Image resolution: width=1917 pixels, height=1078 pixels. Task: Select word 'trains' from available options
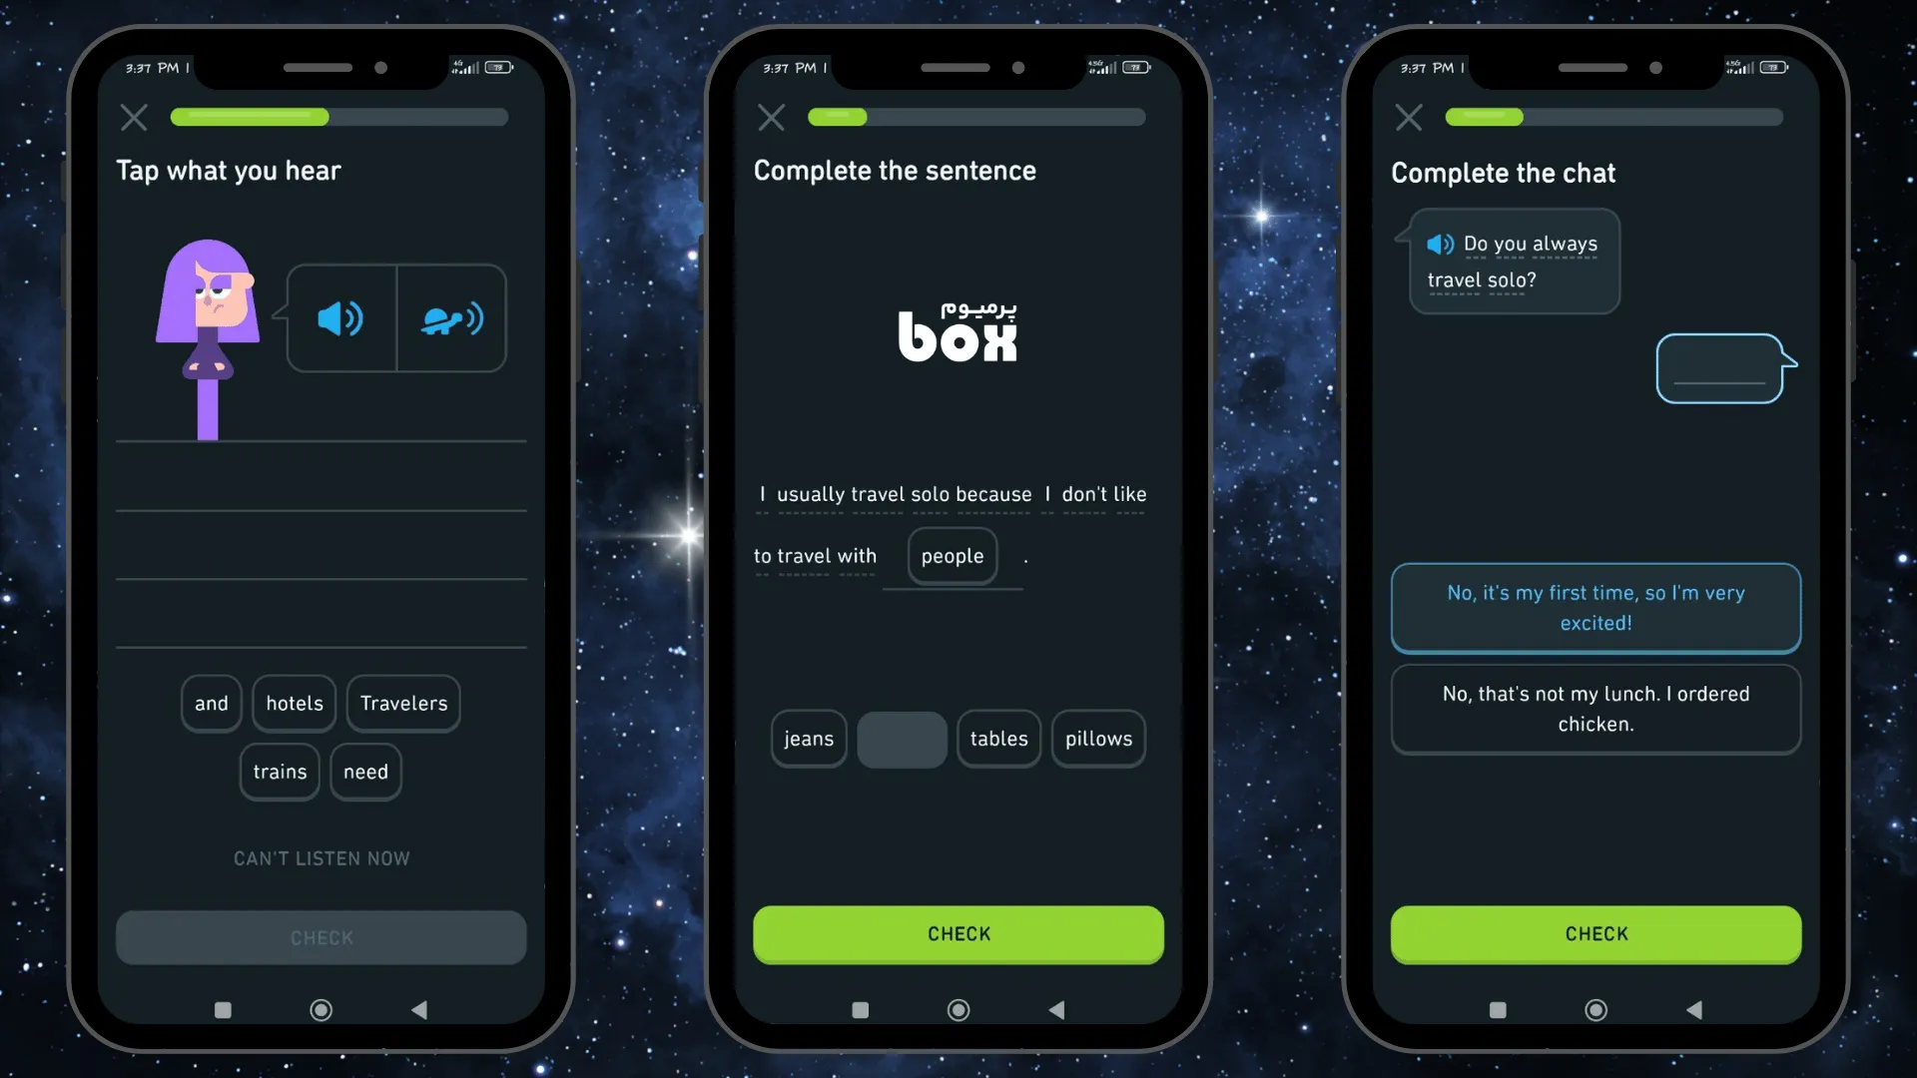click(280, 772)
